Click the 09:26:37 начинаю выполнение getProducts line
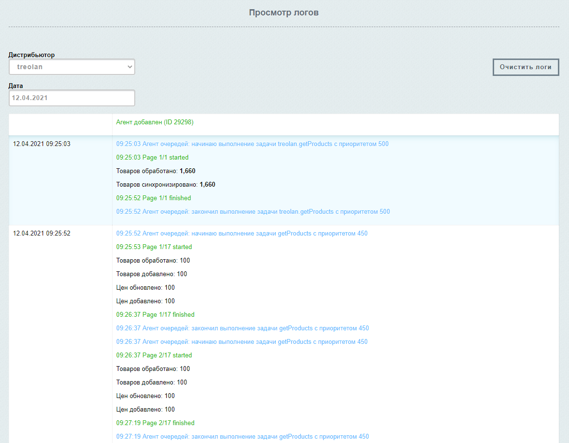The height and width of the screenshot is (443, 569). (242, 341)
